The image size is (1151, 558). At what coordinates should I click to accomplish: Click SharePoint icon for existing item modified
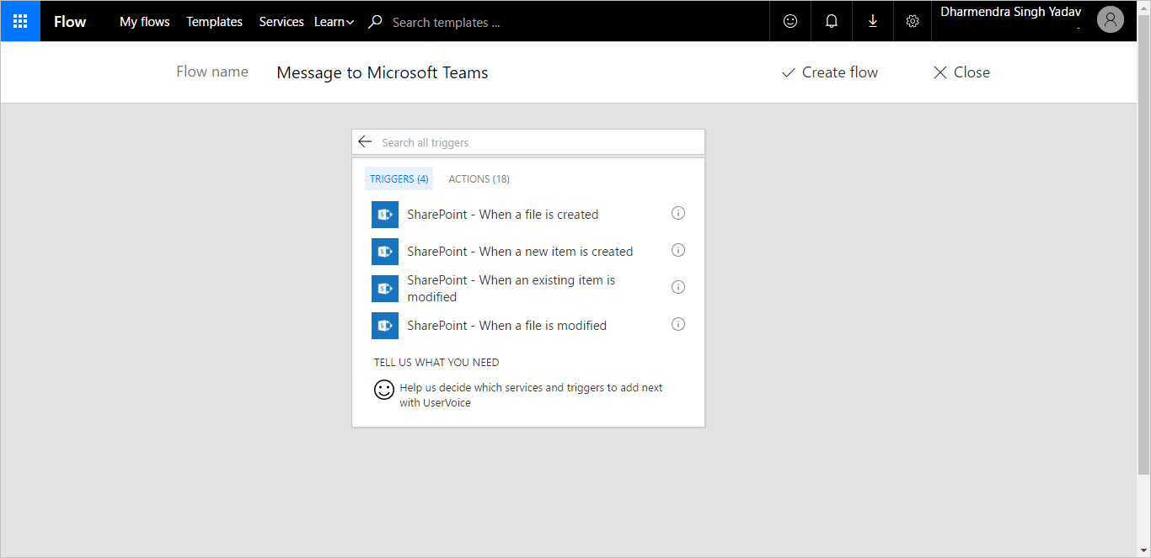(x=385, y=289)
